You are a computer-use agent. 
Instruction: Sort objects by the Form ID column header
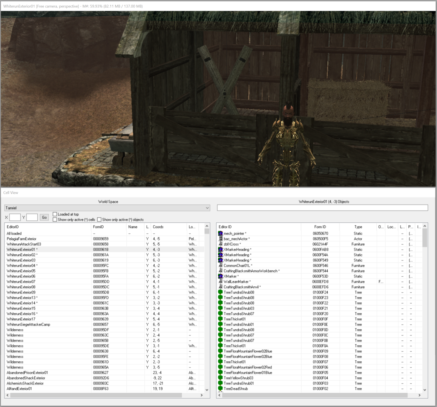[320, 227]
